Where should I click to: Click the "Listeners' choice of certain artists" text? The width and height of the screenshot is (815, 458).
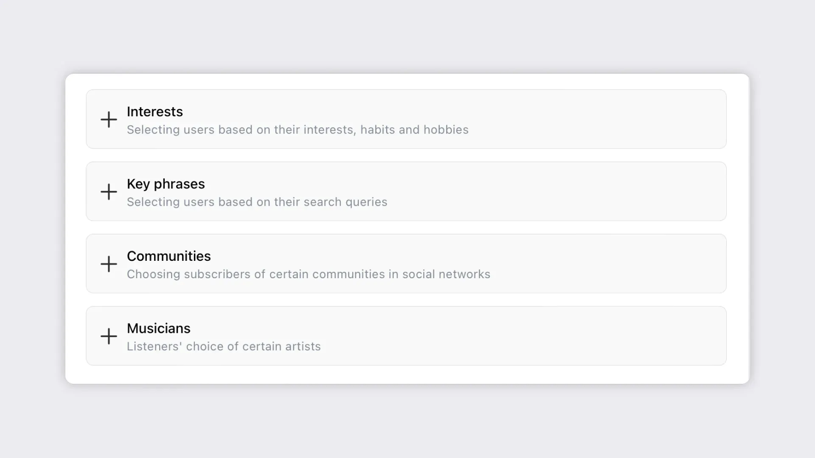pos(224,346)
